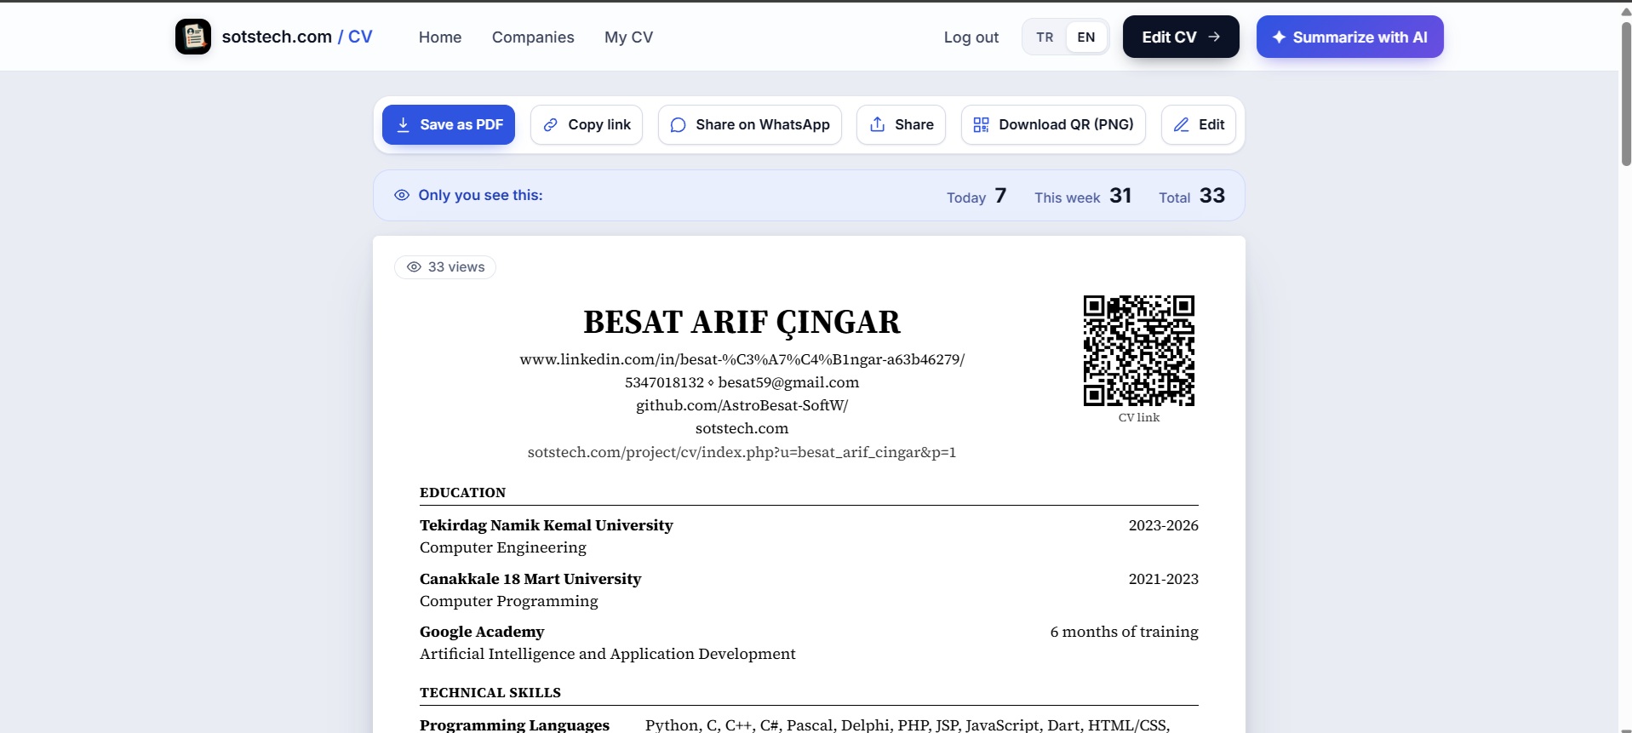Open the Companies menu item
Image resolution: width=1632 pixels, height=733 pixels.
tap(533, 37)
